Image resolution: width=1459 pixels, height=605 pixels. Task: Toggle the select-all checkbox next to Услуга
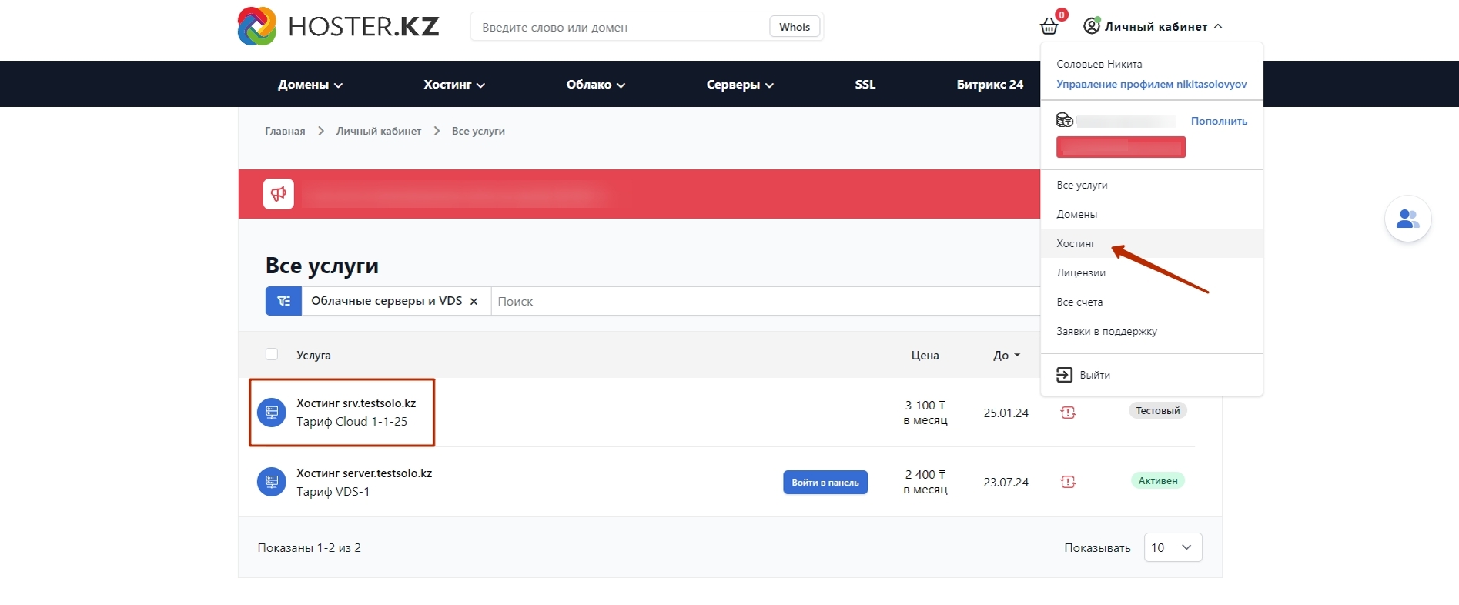pyautogui.click(x=272, y=354)
